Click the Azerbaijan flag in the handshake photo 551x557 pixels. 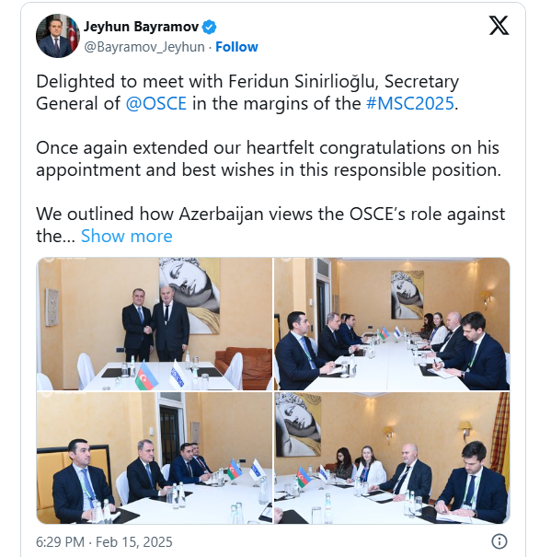point(146,376)
